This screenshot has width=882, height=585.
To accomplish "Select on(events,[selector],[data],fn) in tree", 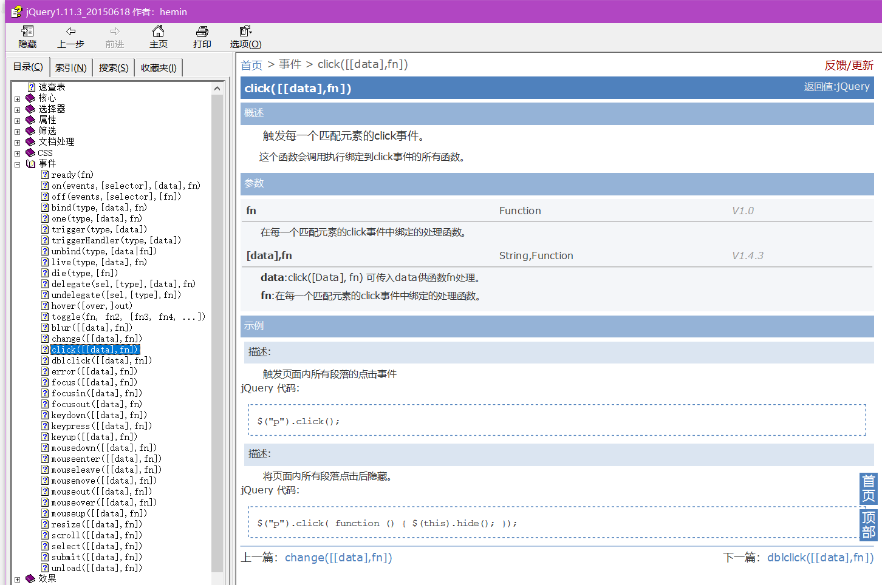I will tap(126, 186).
